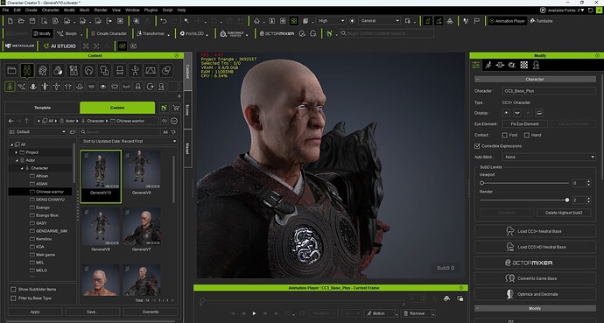Open the High render quality dropdown
Screen dimensions: 604x323
click(331, 21)
